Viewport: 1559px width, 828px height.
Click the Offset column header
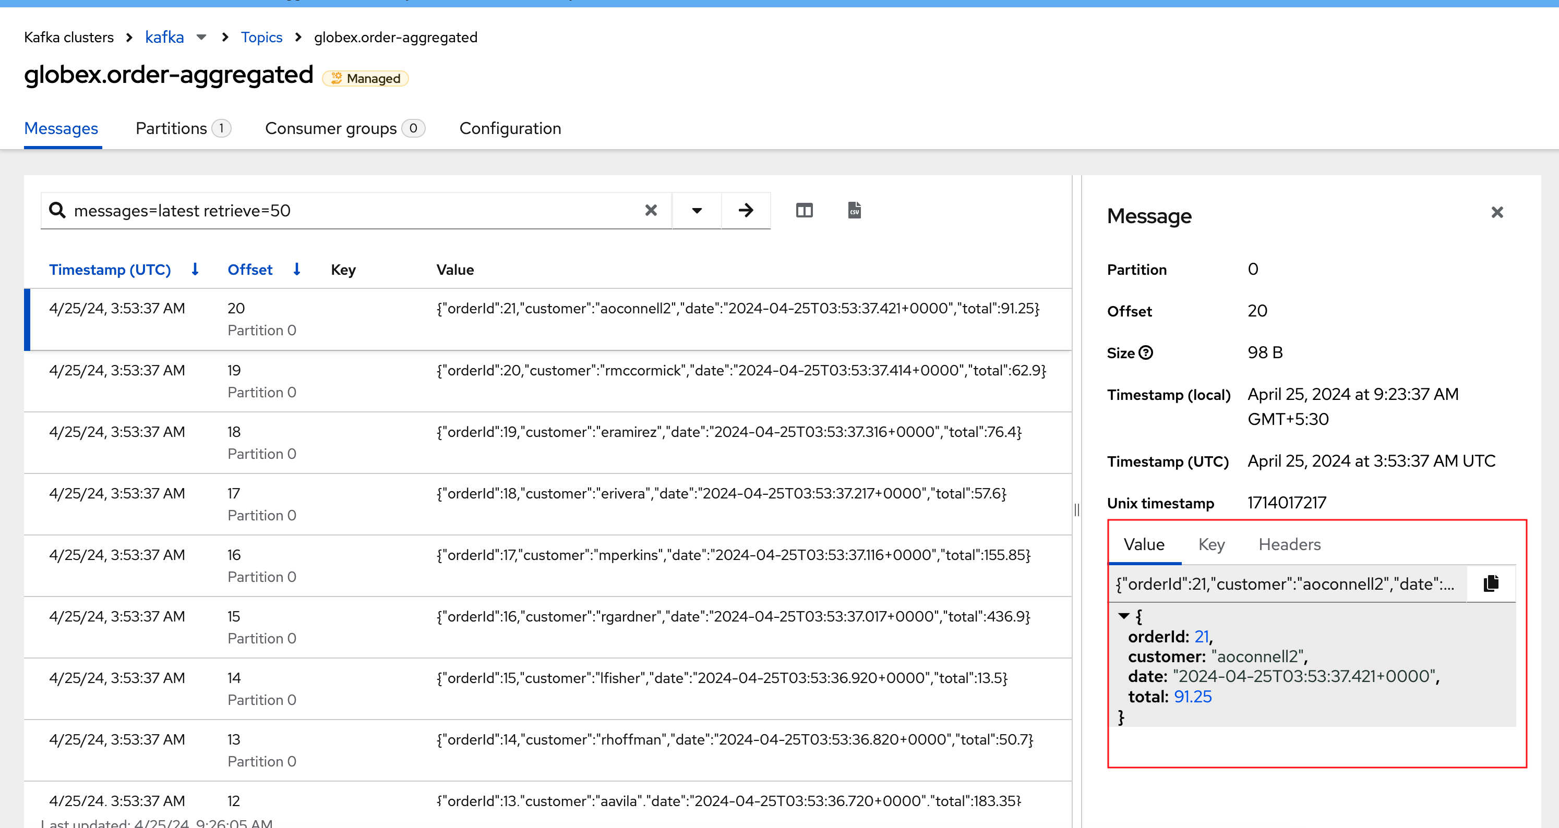tap(250, 270)
